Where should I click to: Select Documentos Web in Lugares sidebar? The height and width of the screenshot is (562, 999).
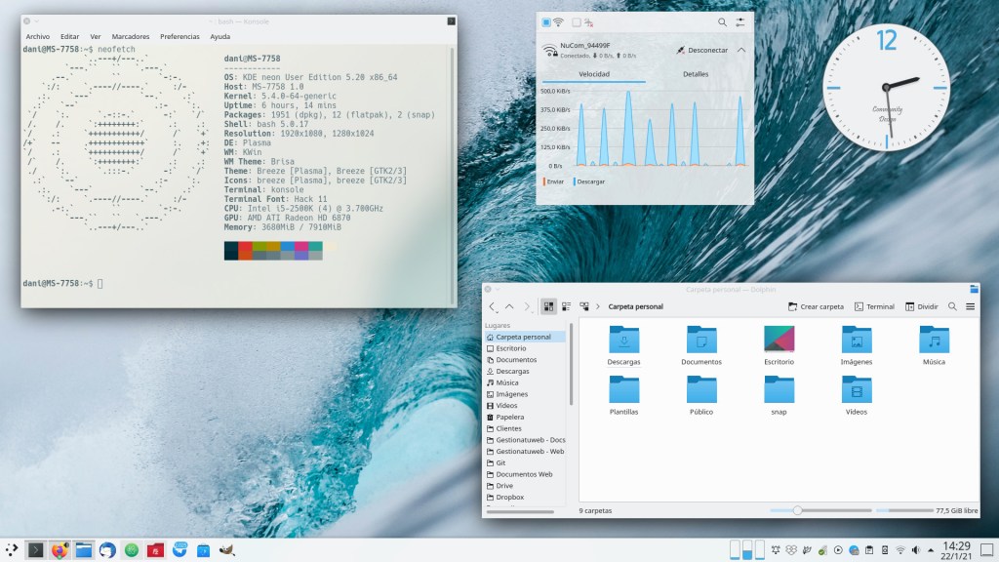[x=524, y=474]
